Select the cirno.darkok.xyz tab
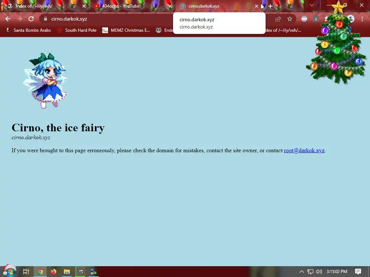 [219, 6]
